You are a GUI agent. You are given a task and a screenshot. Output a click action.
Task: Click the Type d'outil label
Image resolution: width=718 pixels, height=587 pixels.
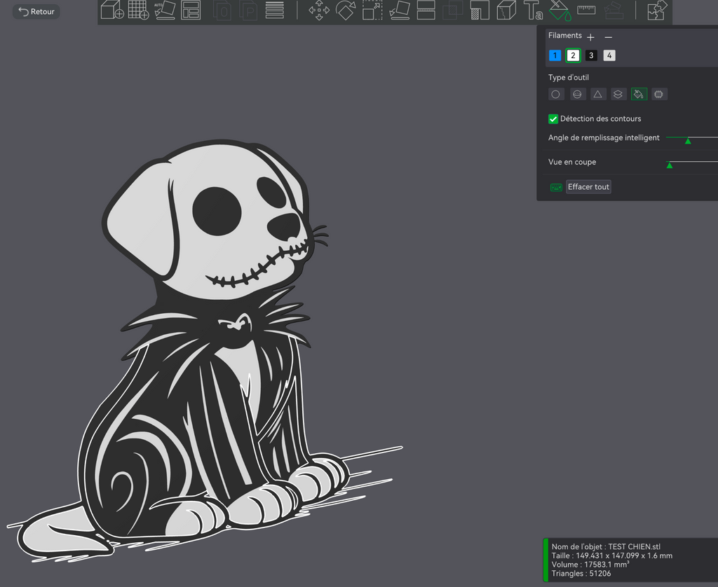point(568,77)
